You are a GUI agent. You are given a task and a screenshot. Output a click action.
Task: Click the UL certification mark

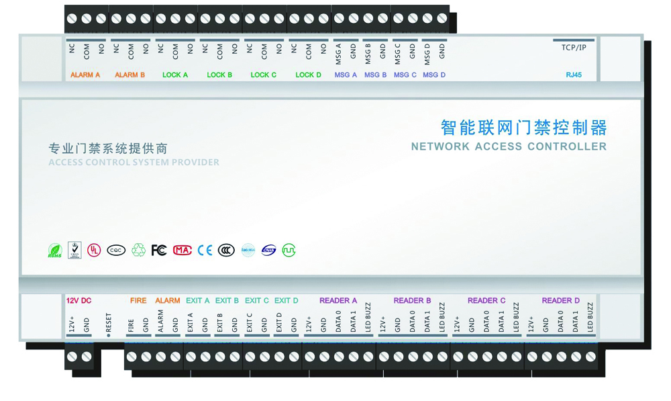[94, 250]
